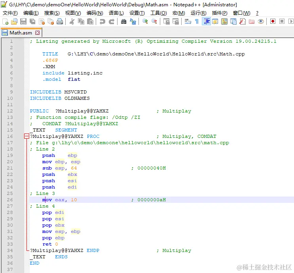This screenshot has width=294, height=273.
Task: Cut selection using the scissors icon
Action: (72, 21)
